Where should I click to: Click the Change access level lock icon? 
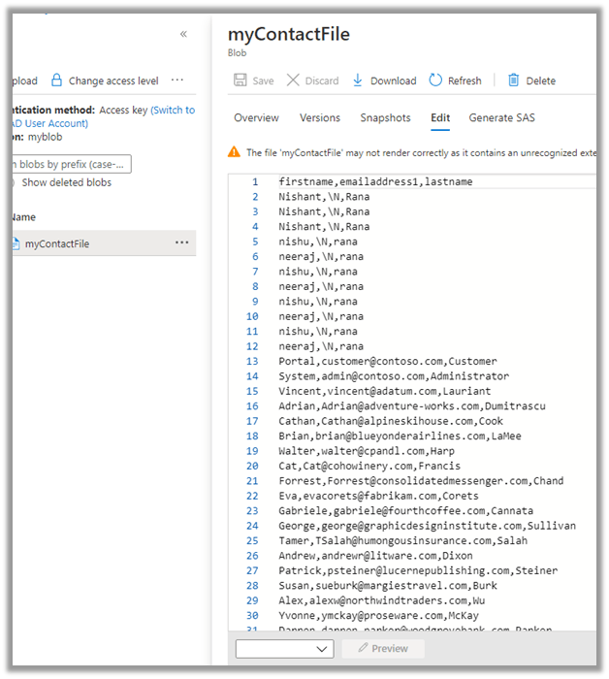point(57,81)
